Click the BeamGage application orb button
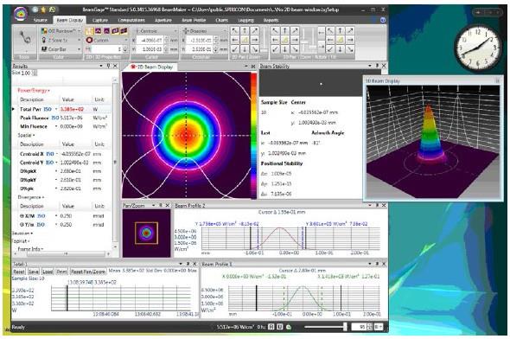This screenshot has width=510, height=339. [x=20, y=15]
